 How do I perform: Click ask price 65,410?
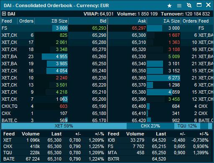(139, 113)
